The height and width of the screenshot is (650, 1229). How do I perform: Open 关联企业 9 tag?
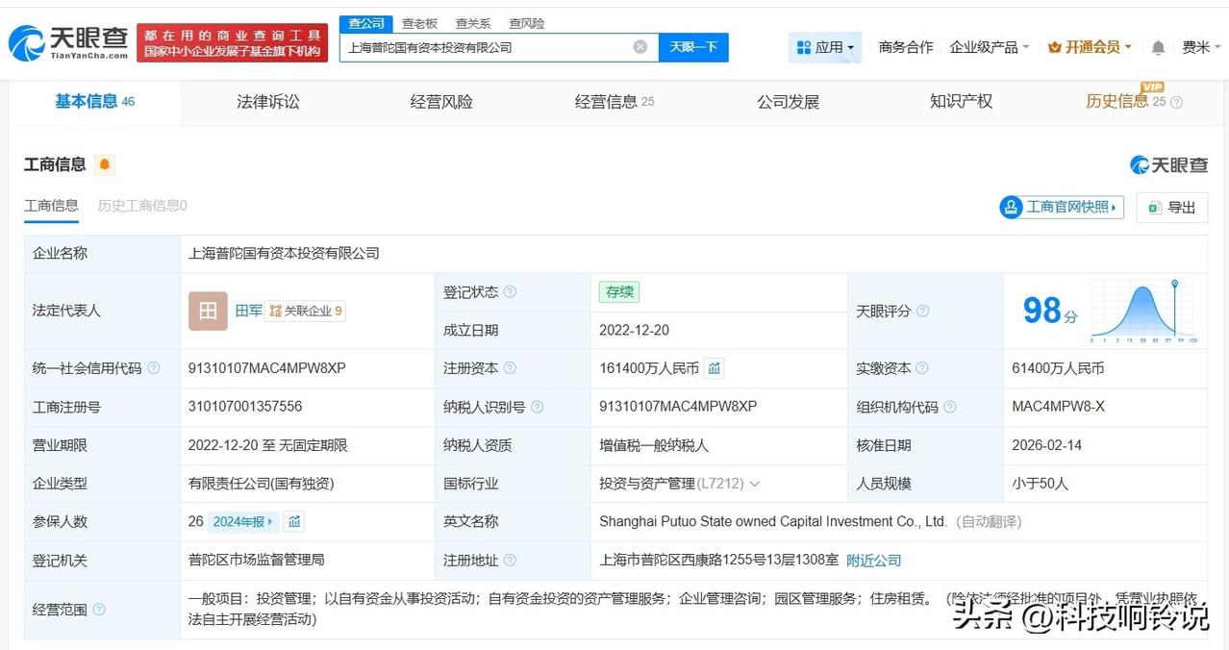305,311
